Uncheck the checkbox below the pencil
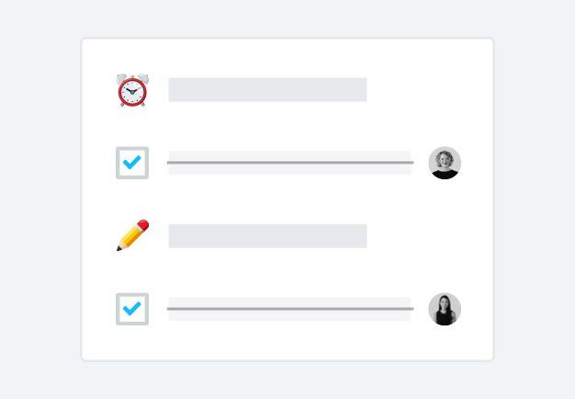The height and width of the screenshot is (399, 575). (x=132, y=309)
